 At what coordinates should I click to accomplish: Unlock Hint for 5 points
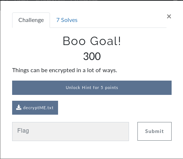tap(92, 88)
